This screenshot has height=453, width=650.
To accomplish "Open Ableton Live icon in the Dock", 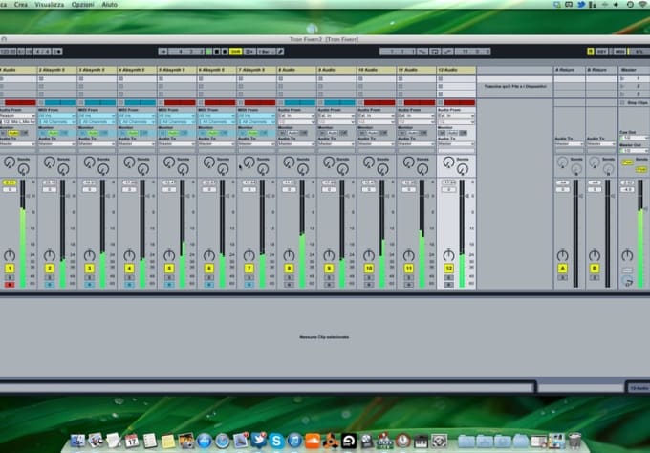I will [349, 441].
